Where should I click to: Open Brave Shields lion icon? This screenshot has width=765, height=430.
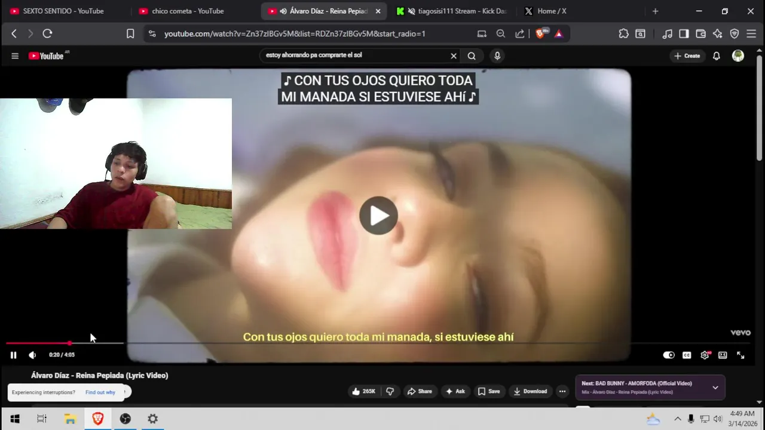540,34
